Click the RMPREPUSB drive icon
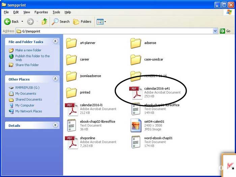236x177 pixels. 11,88
